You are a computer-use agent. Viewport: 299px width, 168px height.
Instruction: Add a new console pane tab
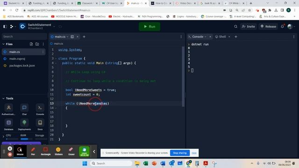[236, 36]
